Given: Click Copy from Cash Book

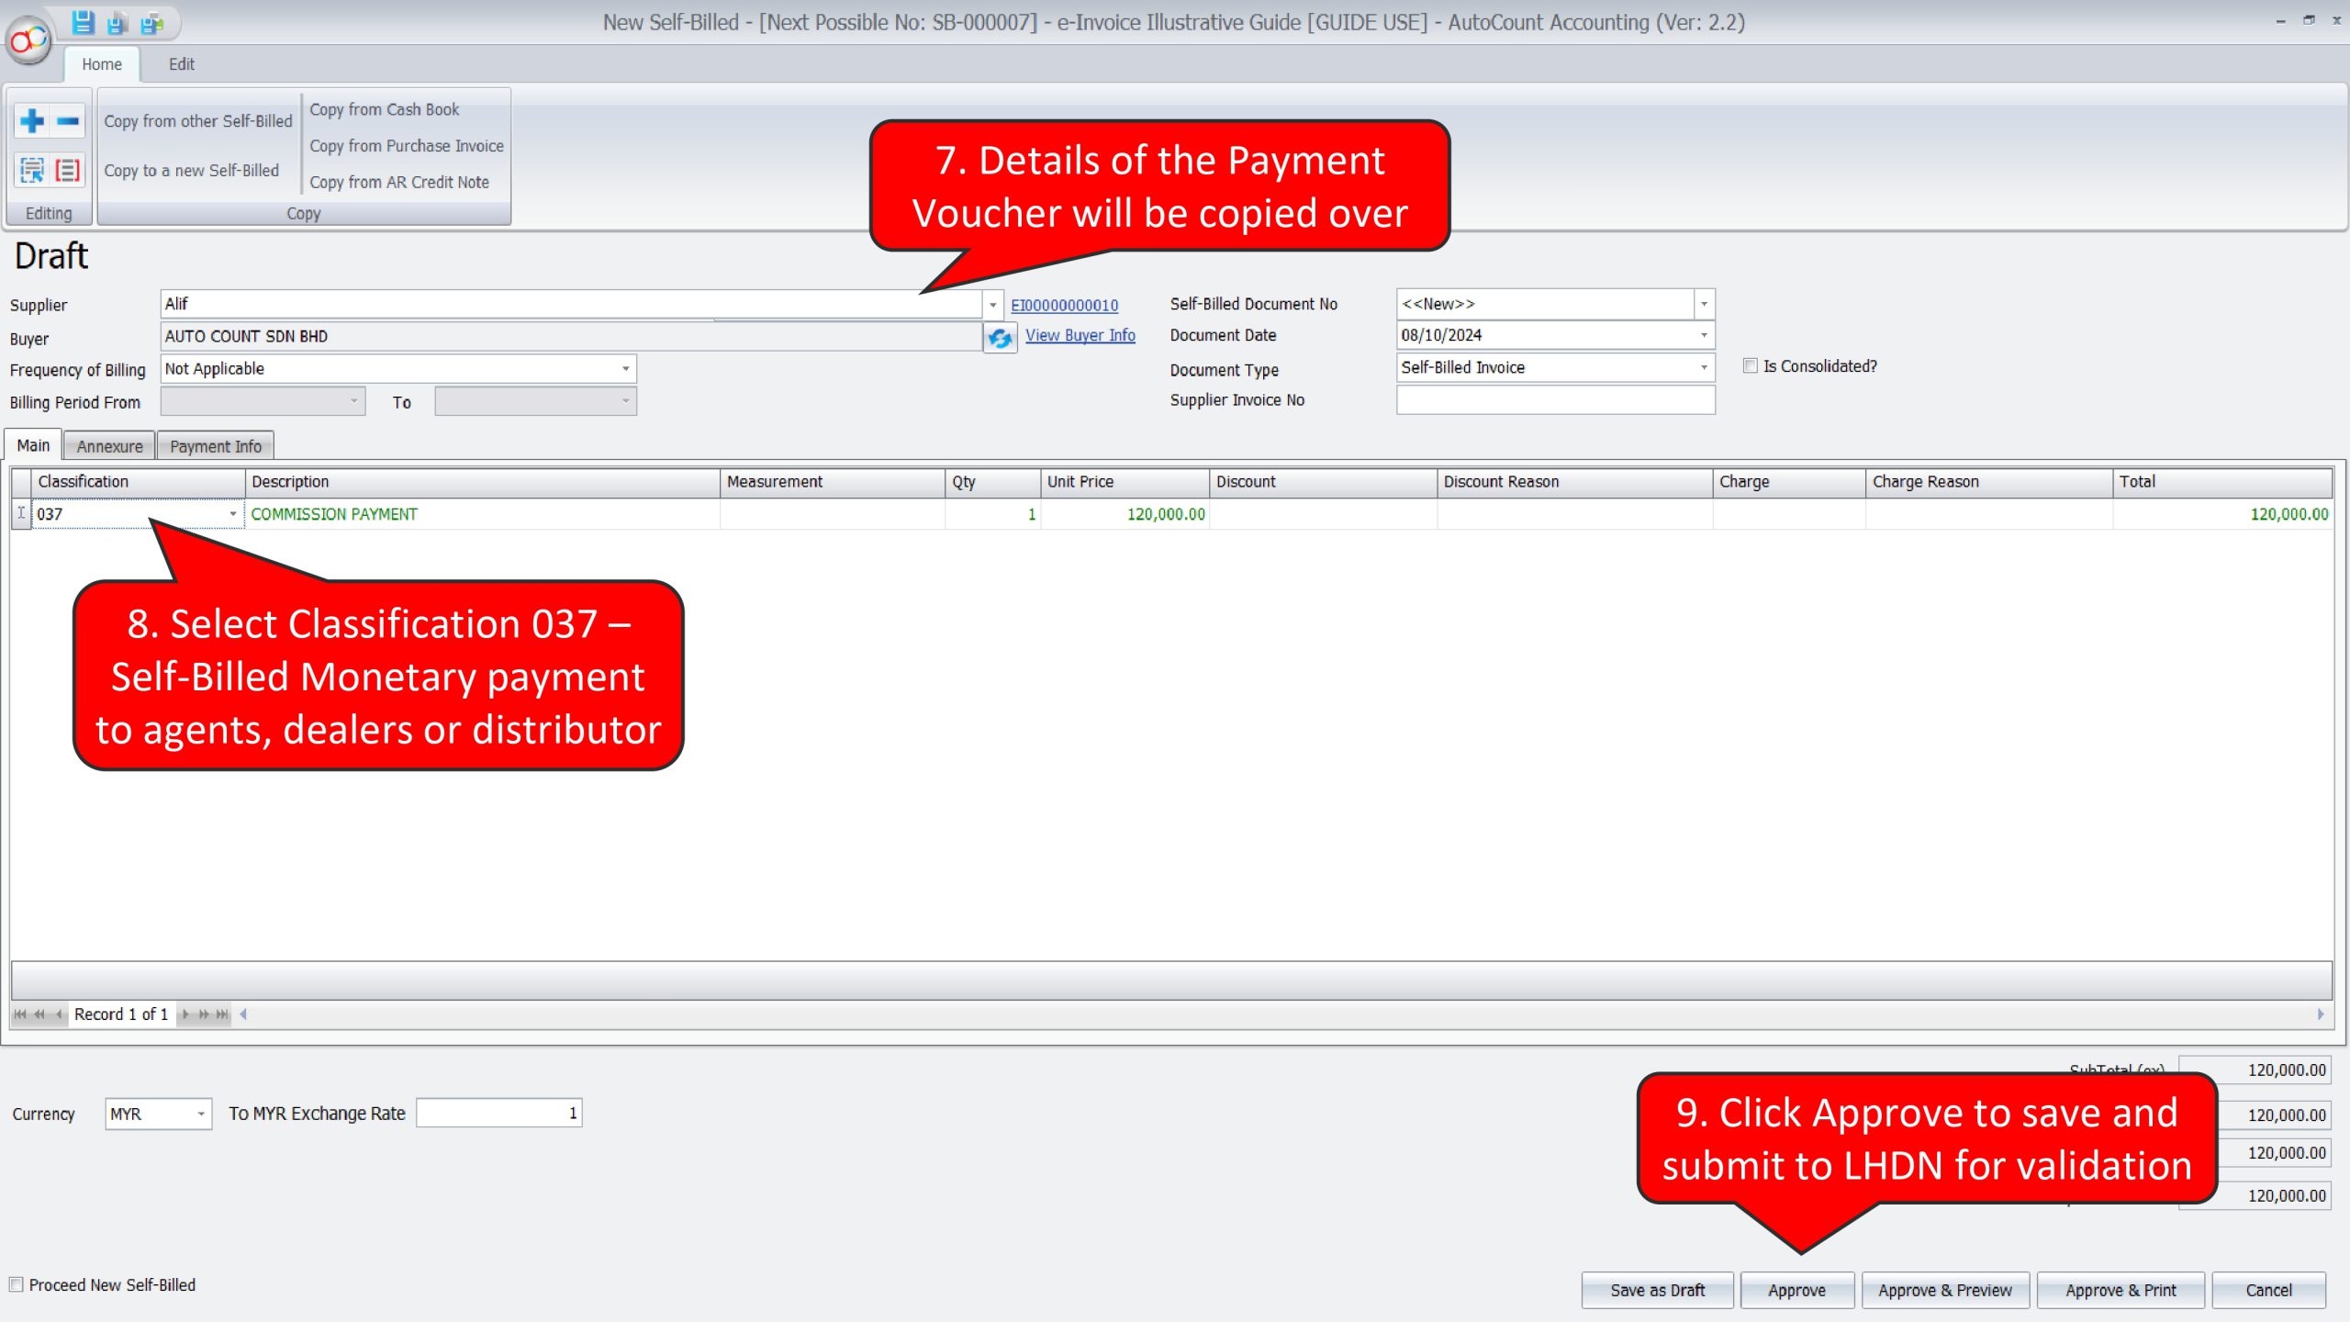Looking at the screenshot, I should (384, 108).
